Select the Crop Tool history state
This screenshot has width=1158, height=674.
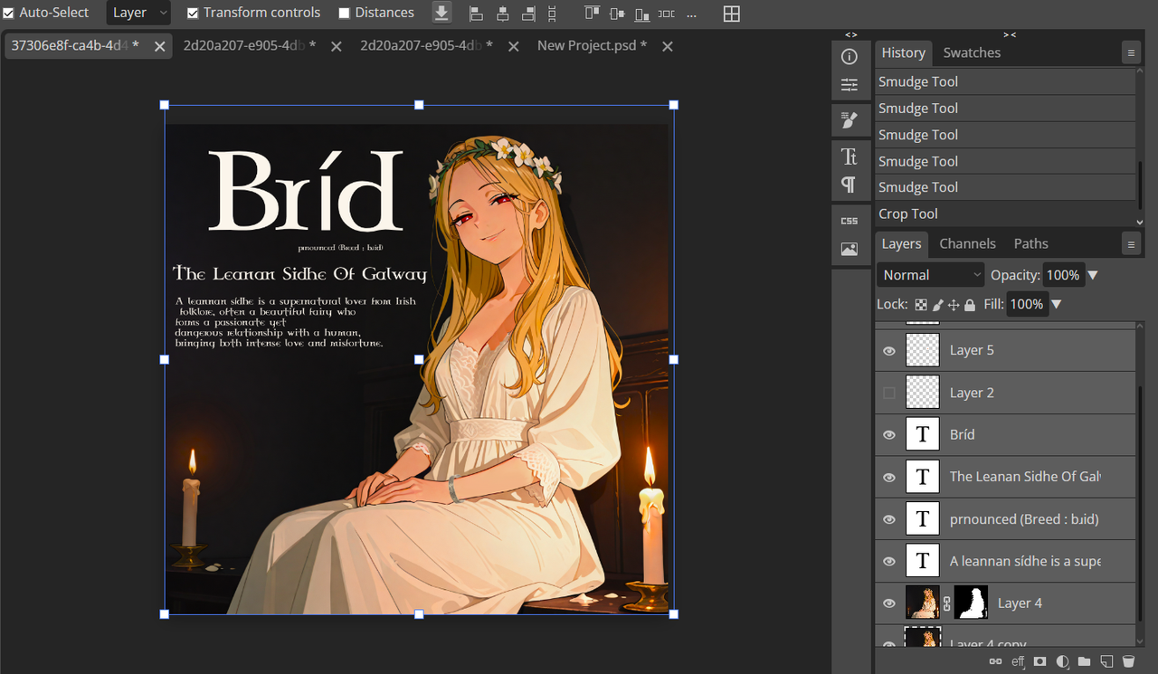pos(1005,214)
